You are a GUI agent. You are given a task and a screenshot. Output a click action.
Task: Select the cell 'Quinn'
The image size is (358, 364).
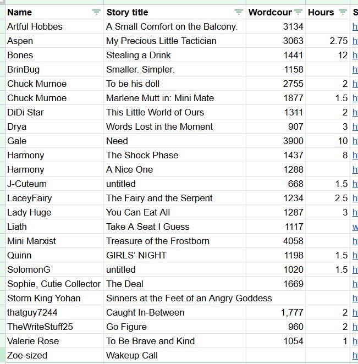point(54,255)
